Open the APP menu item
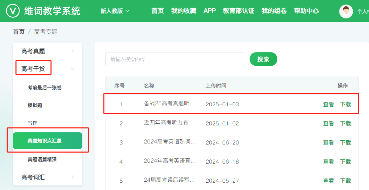 click(x=209, y=11)
